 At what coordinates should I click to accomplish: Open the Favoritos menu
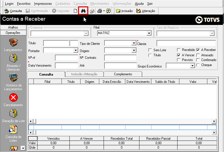pos(24,4)
